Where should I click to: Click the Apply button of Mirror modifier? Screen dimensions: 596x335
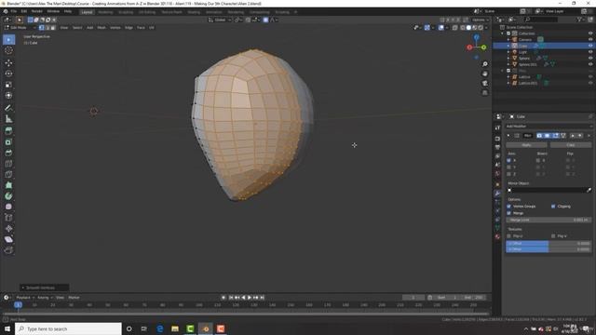(x=526, y=145)
